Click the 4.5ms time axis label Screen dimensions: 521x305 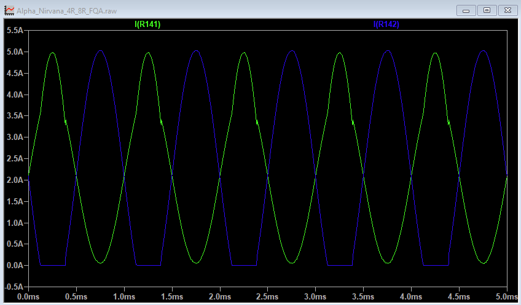459,296
